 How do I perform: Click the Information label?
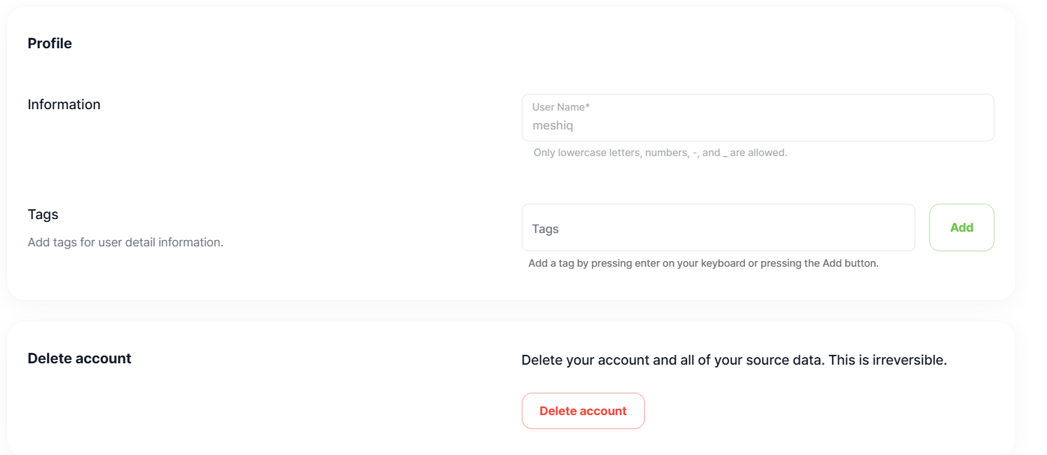pyautogui.click(x=64, y=104)
